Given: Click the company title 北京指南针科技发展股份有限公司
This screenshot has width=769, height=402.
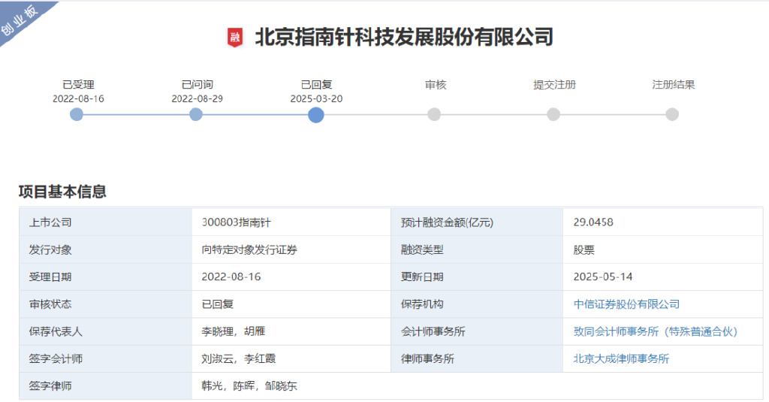Looking at the screenshot, I should pos(404,38).
